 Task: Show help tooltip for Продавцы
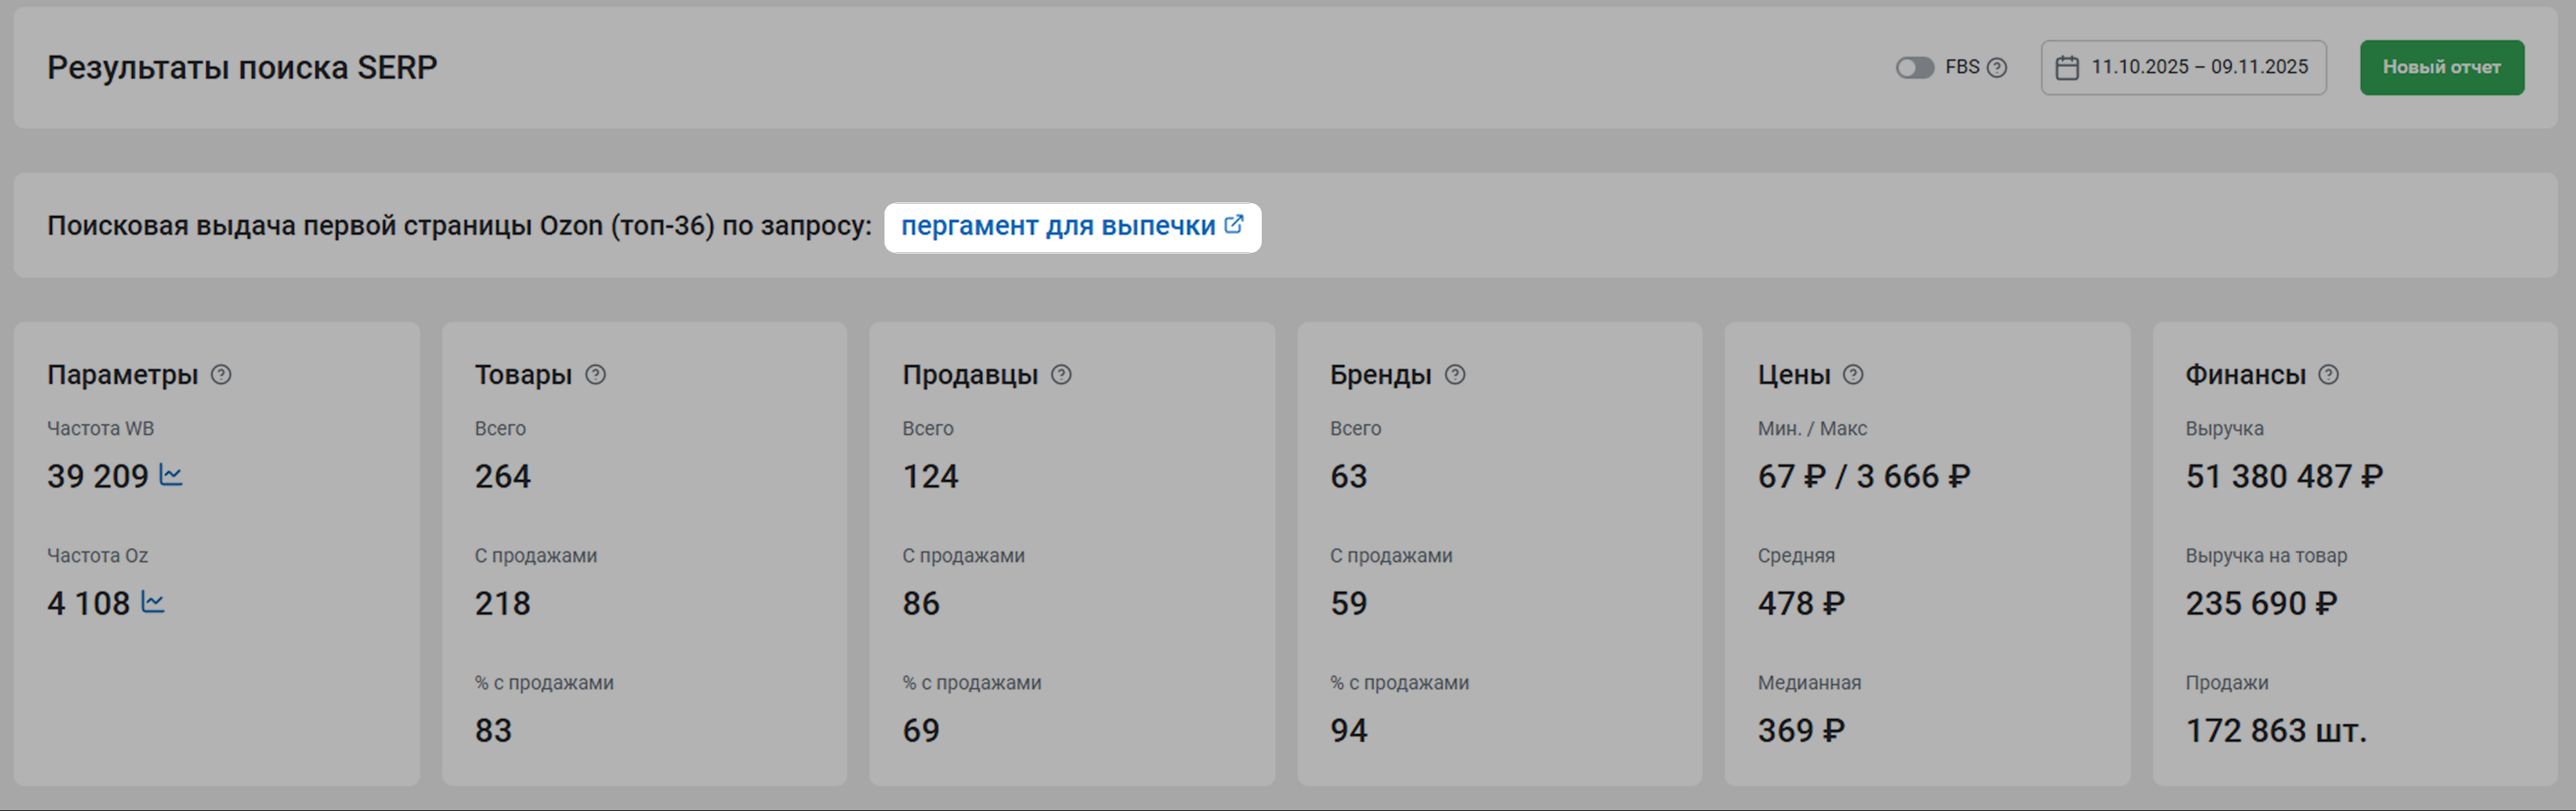[1061, 375]
